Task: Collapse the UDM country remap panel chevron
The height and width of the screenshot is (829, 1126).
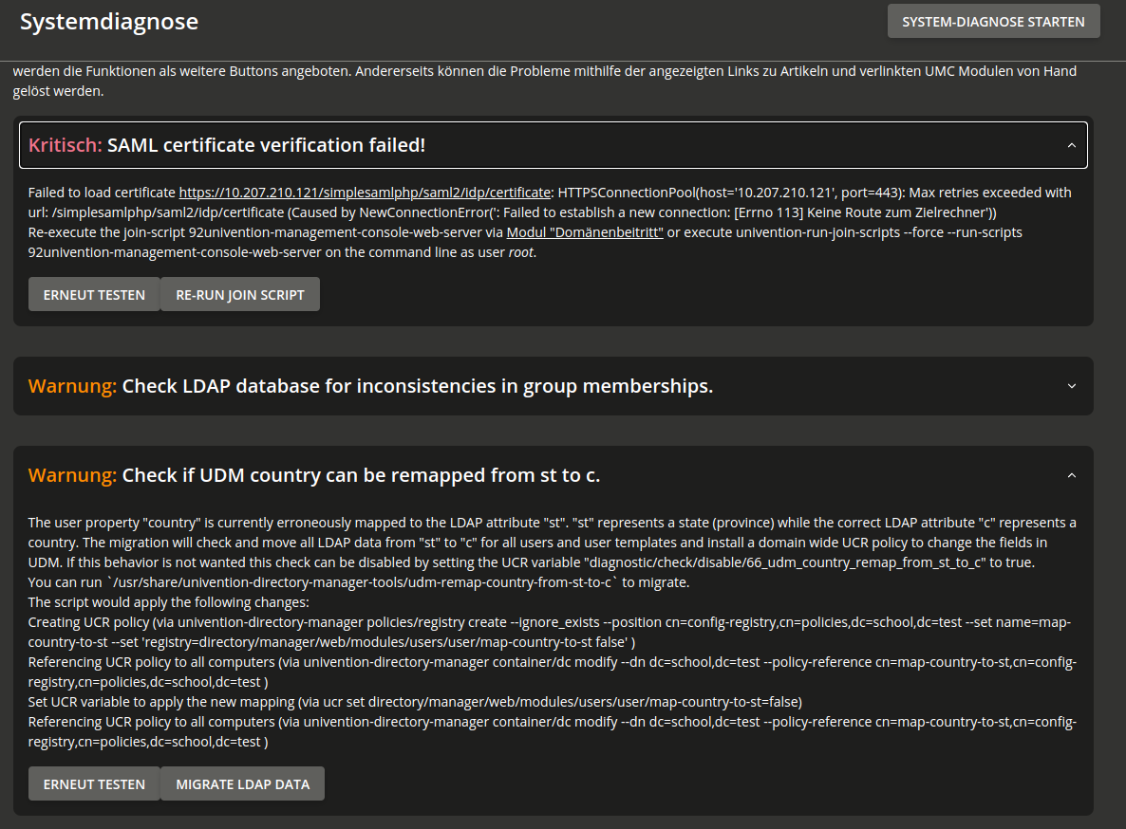Action: [1071, 475]
